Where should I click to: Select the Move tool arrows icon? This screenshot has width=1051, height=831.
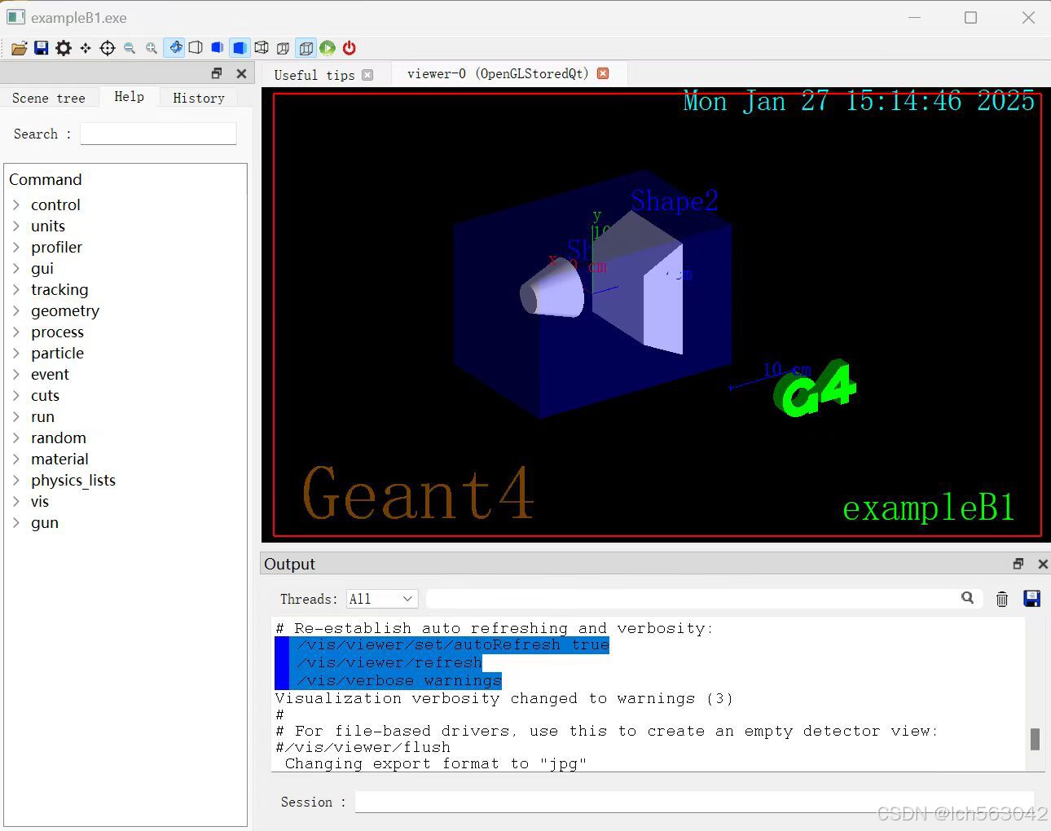(x=85, y=48)
